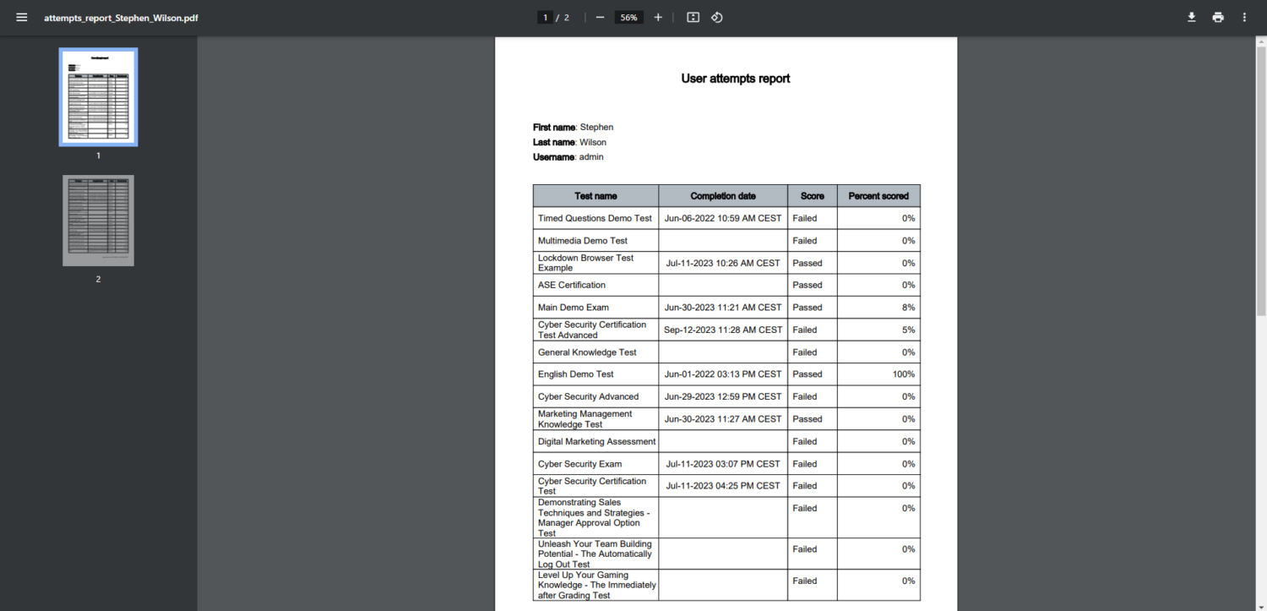Click the current page number field
Image resolution: width=1267 pixels, height=611 pixels.
(546, 18)
